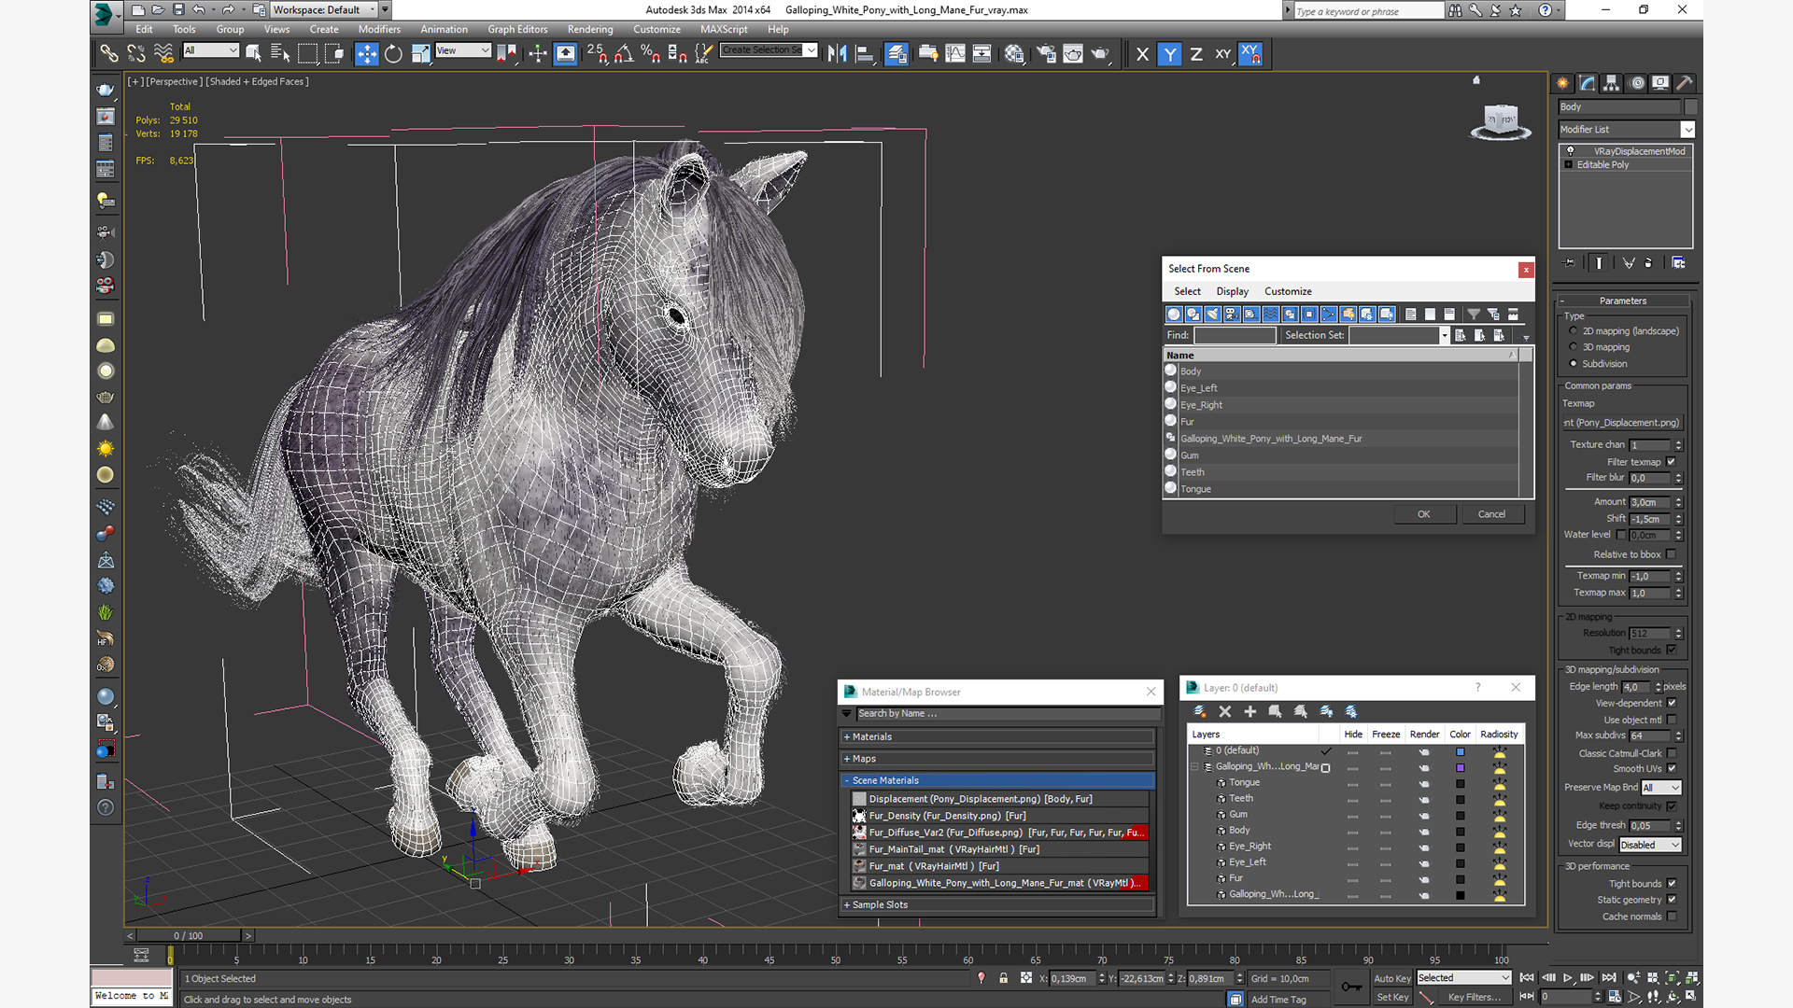
Task: Open the Graph Editors menu
Action: tap(517, 29)
